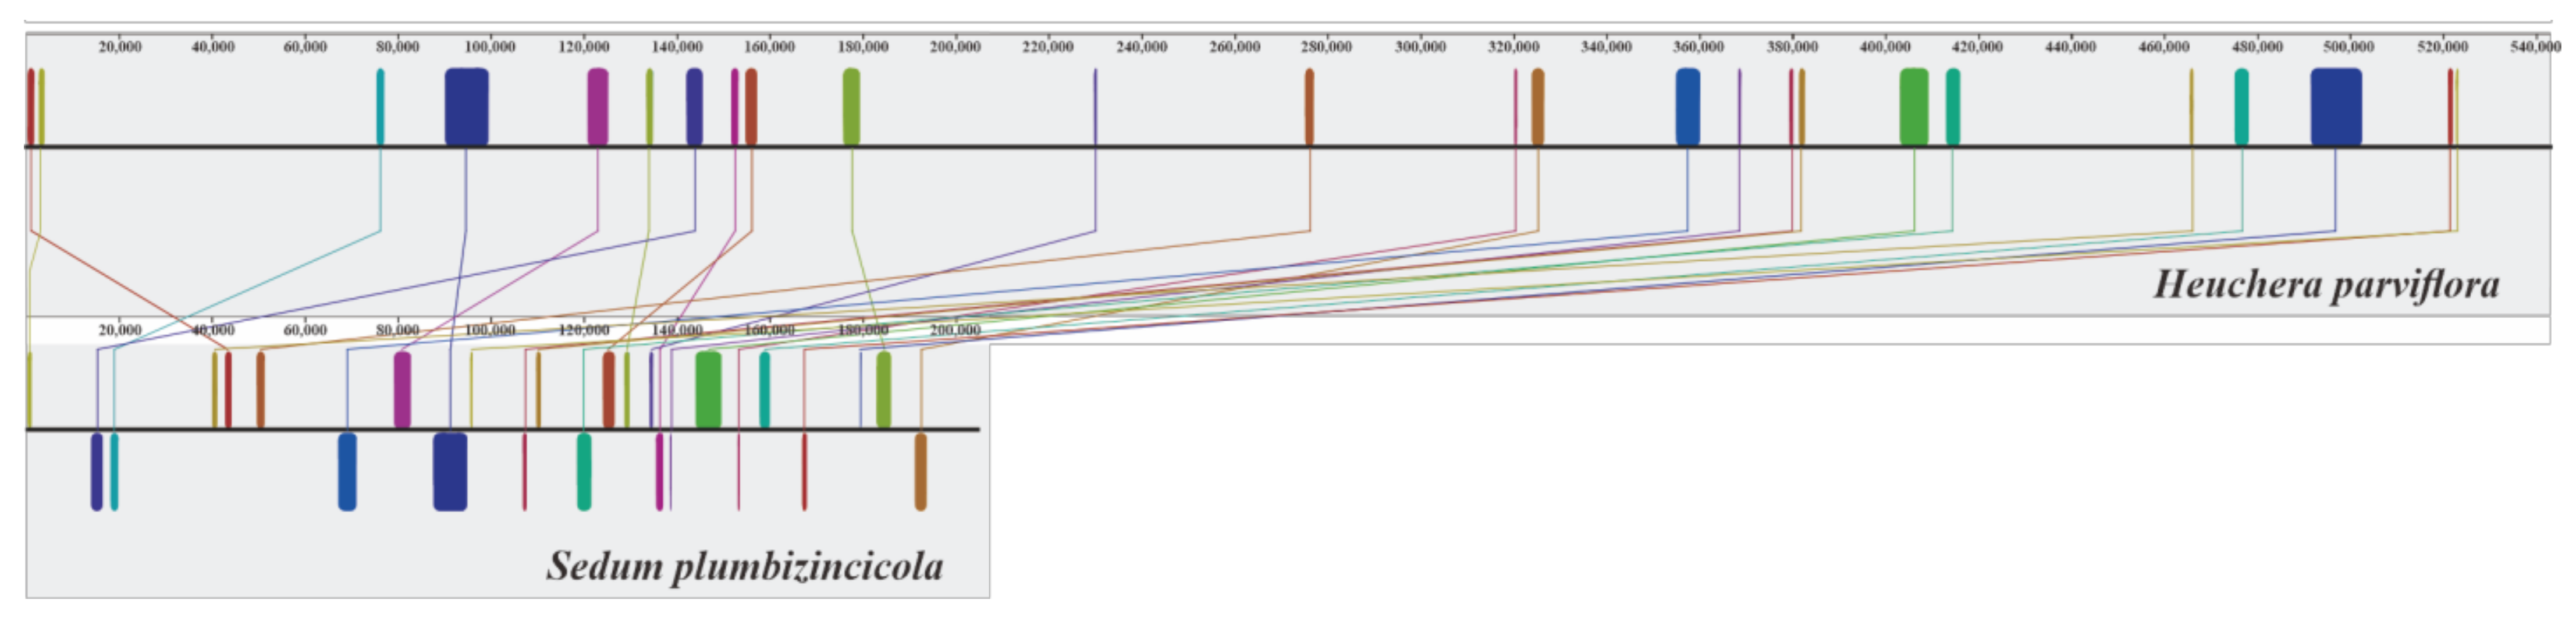Click 220,000 on the Heuchera ruler

coord(1048,46)
